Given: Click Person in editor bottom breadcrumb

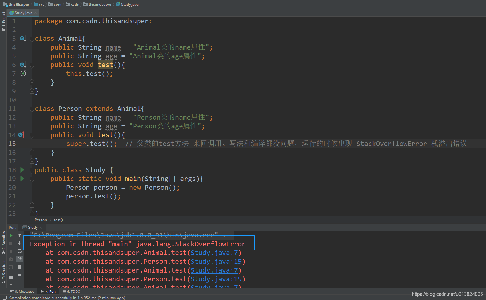Looking at the screenshot, I should 41,220.
